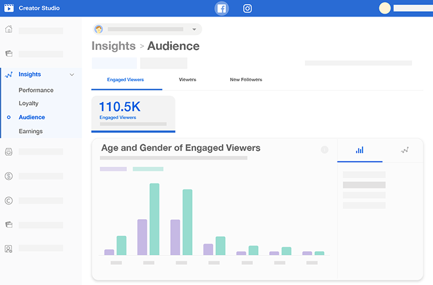Open the Inbox icon in sidebar
The width and height of the screenshot is (433, 285).
point(9,151)
